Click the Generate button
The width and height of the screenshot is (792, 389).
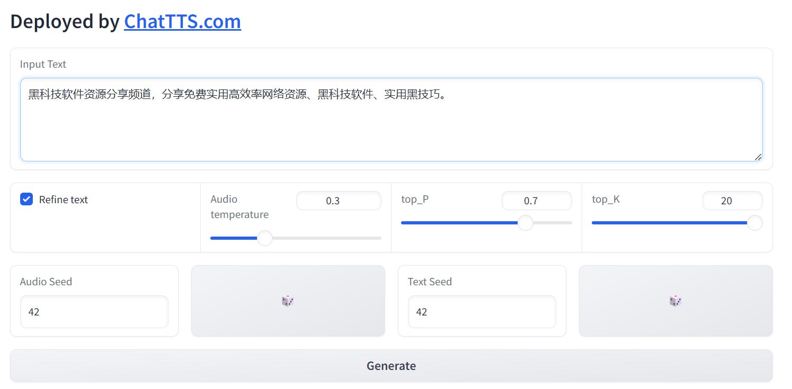pyautogui.click(x=391, y=366)
